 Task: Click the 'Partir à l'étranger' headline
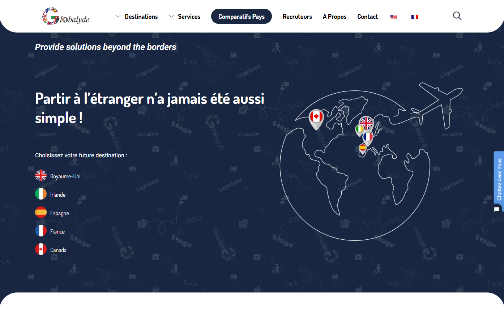tap(150, 108)
